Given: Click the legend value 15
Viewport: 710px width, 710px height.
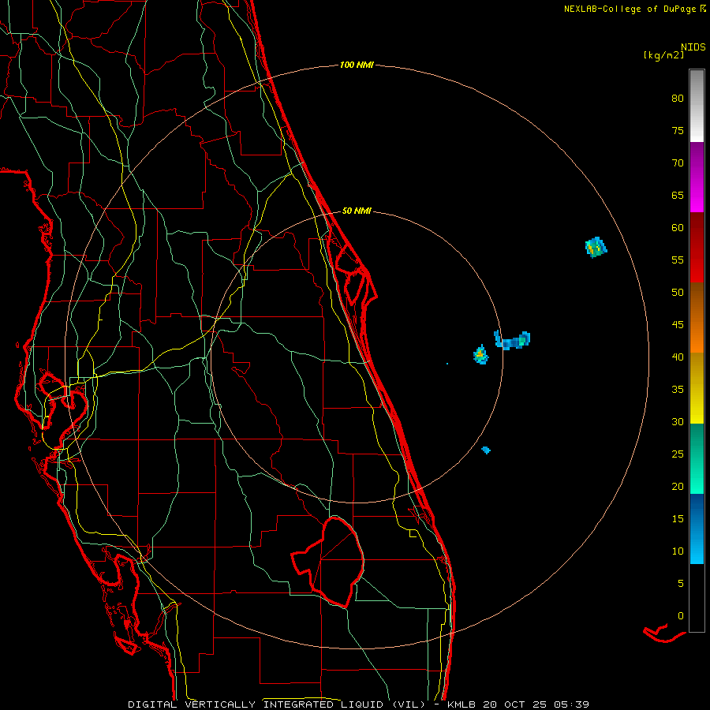Looking at the screenshot, I should [x=678, y=518].
